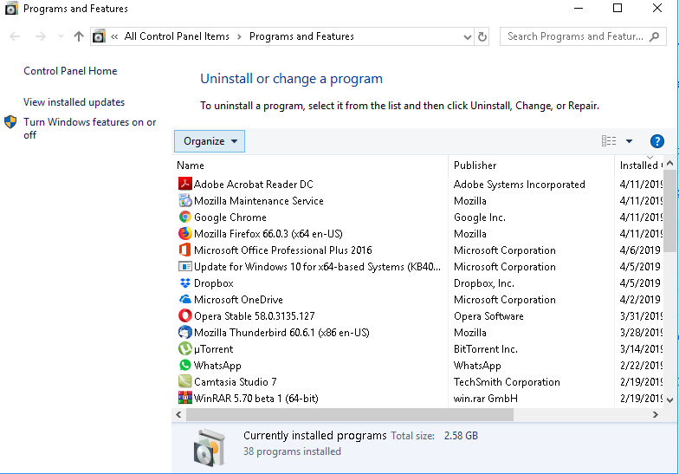Screen dimensions: 679x474
Task: Click the 4/6/2019 install date cell
Action: (x=640, y=250)
